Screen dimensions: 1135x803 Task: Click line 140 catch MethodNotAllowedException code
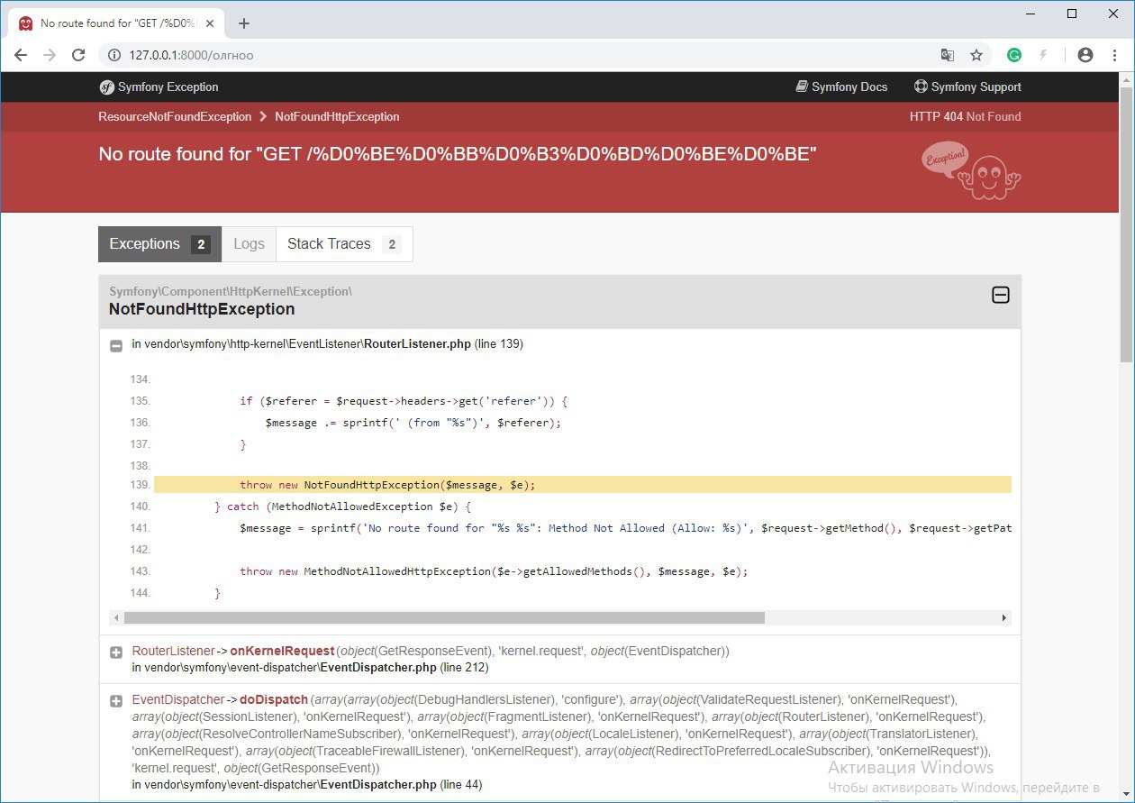pos(342,506)
